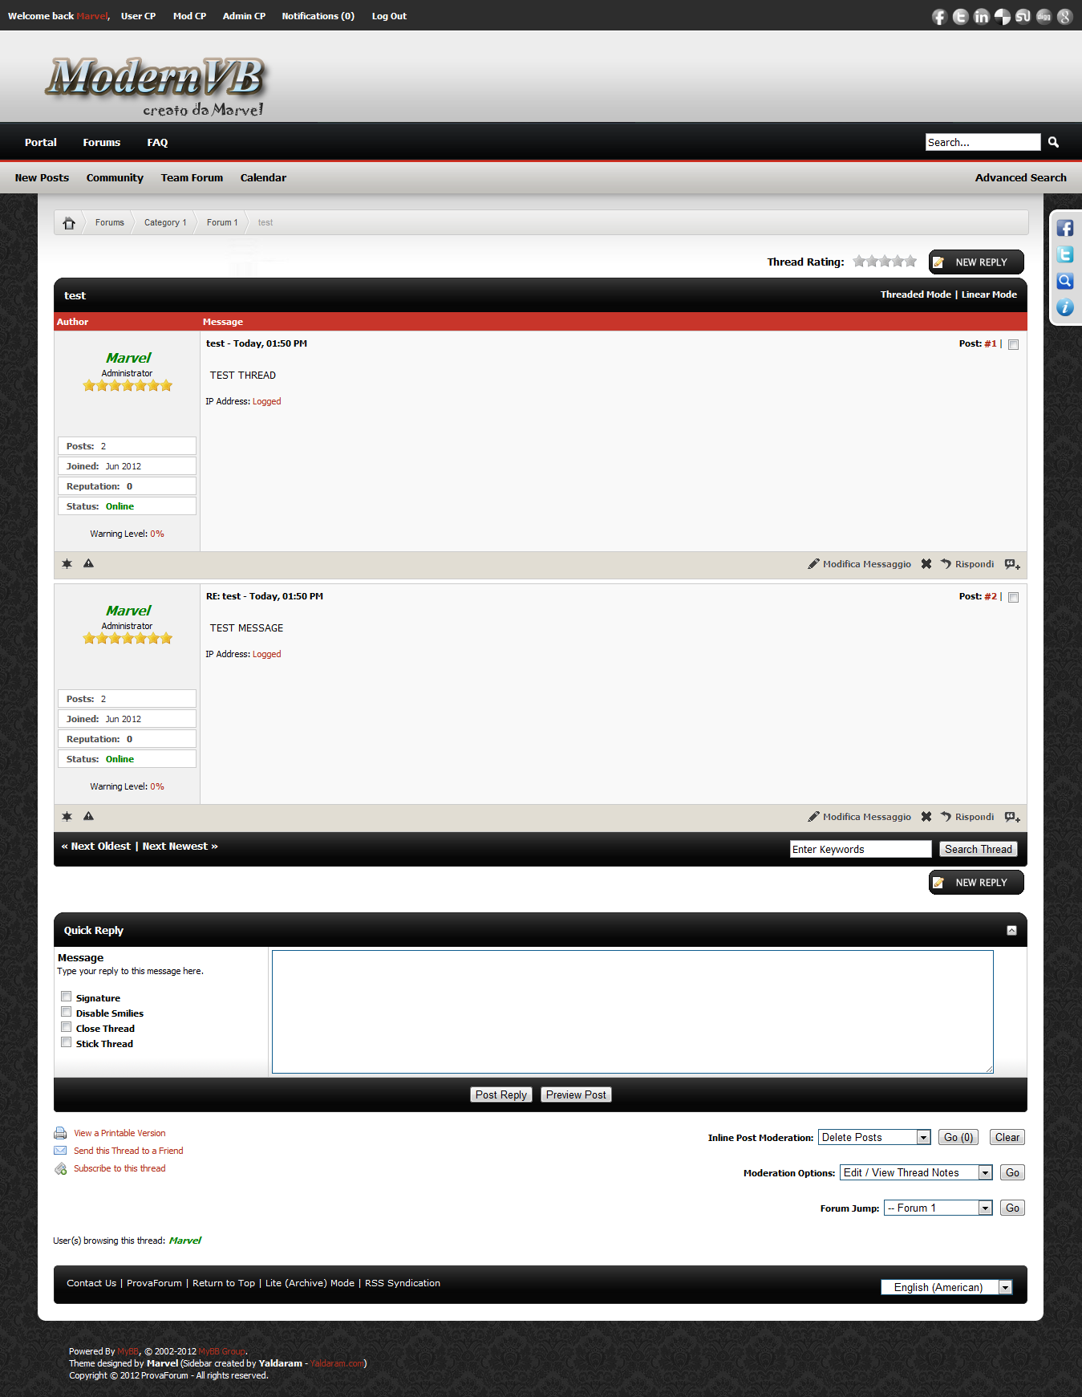Click the header search magnifier icon
1082x1397 pixels.
1053,142
